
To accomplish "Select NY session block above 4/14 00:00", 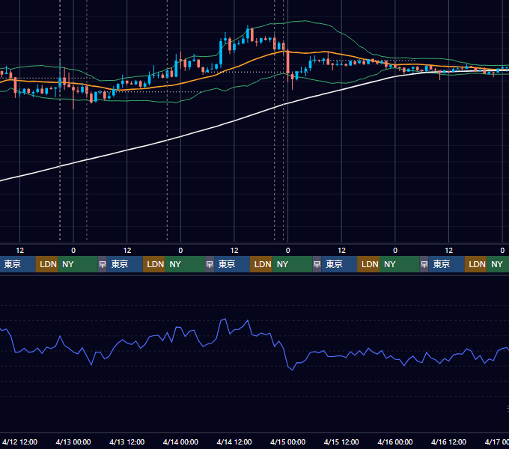I will tap(185, 264).
